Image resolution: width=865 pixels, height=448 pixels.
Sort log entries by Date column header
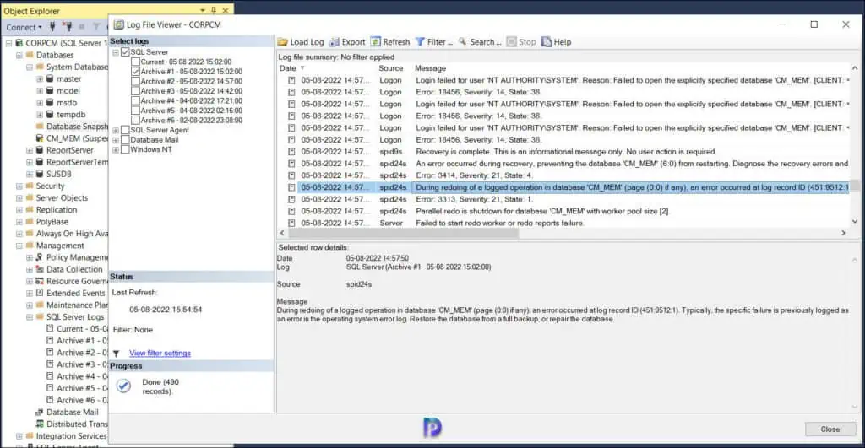pyautogui.click(x=288, y=68)
